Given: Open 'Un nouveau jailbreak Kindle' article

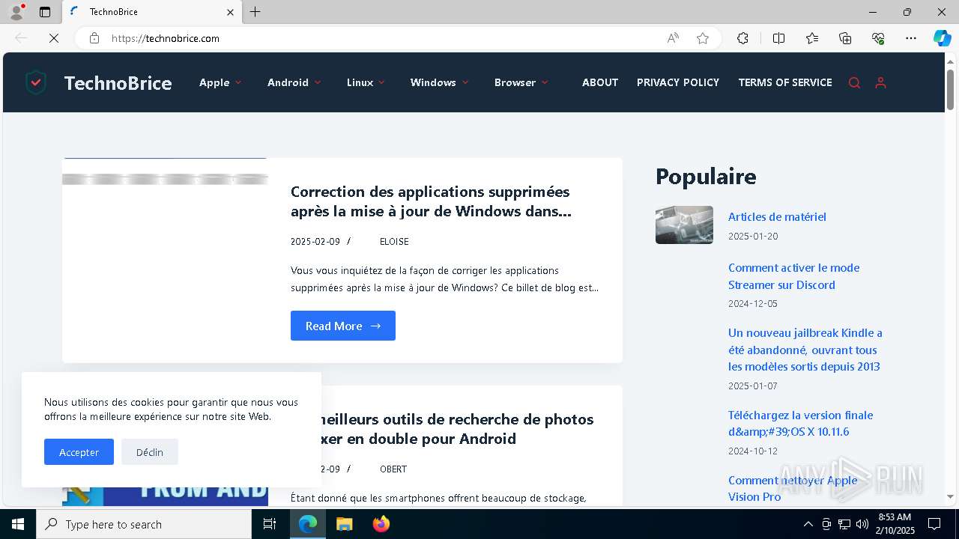Looking at the screenshot, I should point(805,350).
